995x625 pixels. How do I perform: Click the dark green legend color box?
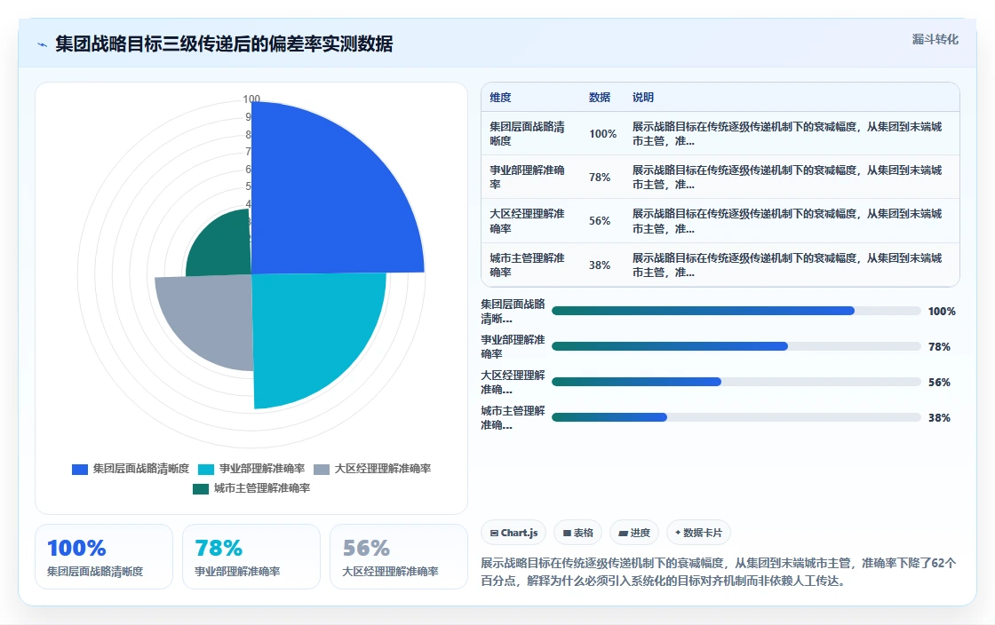tap(201, 488)
